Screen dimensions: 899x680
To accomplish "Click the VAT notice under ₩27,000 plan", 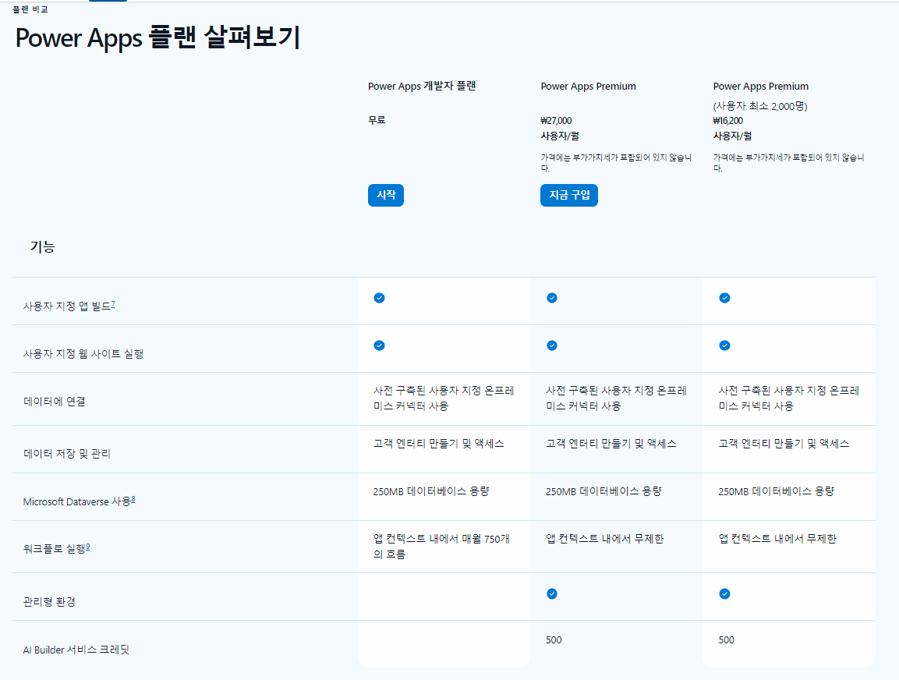I will point(616,163).
